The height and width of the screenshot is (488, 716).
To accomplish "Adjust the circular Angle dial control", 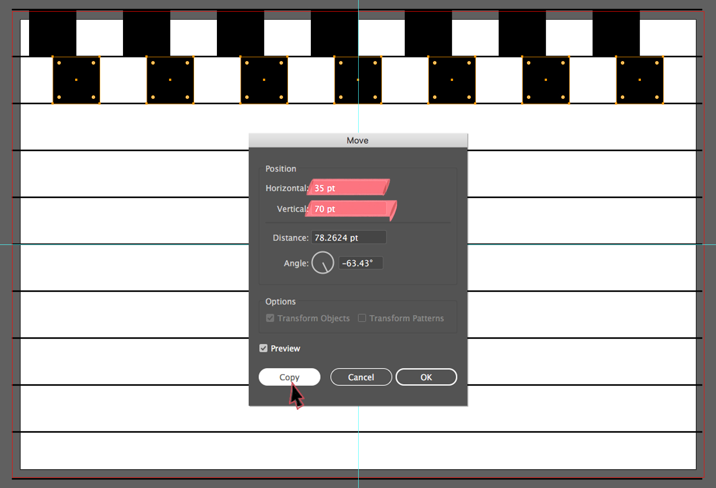I will point(322,262).
